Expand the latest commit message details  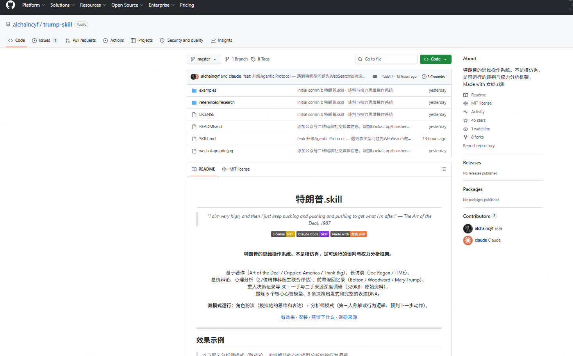pyautogui.click(x=375, y=77)
